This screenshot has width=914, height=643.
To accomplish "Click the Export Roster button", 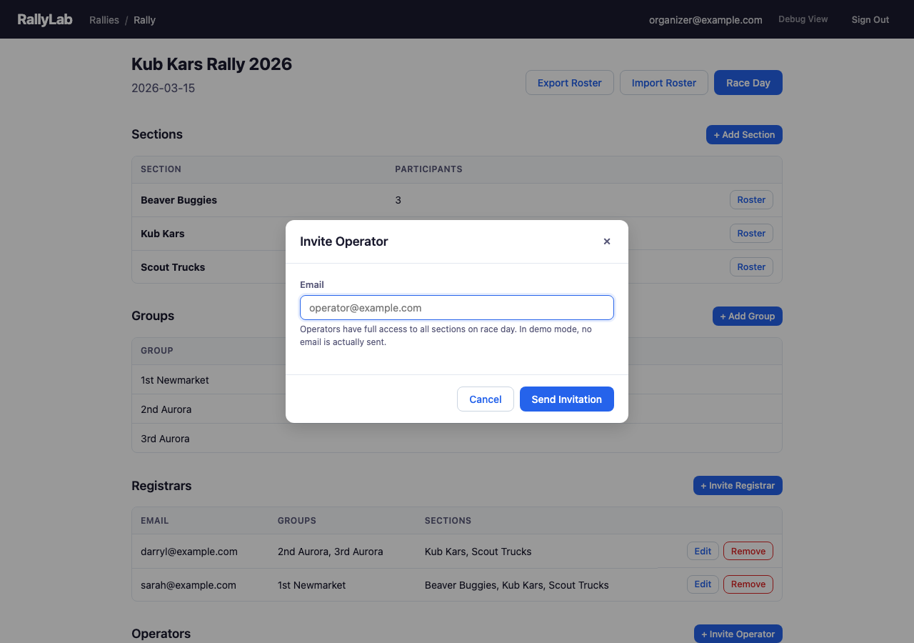I will pos(569,83).
